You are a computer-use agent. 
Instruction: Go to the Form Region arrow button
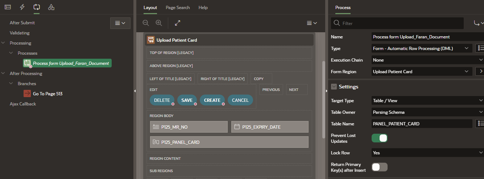tap(480, 71)
